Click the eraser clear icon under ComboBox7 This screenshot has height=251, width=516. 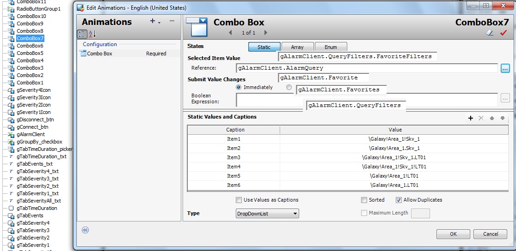pos(490,33)
